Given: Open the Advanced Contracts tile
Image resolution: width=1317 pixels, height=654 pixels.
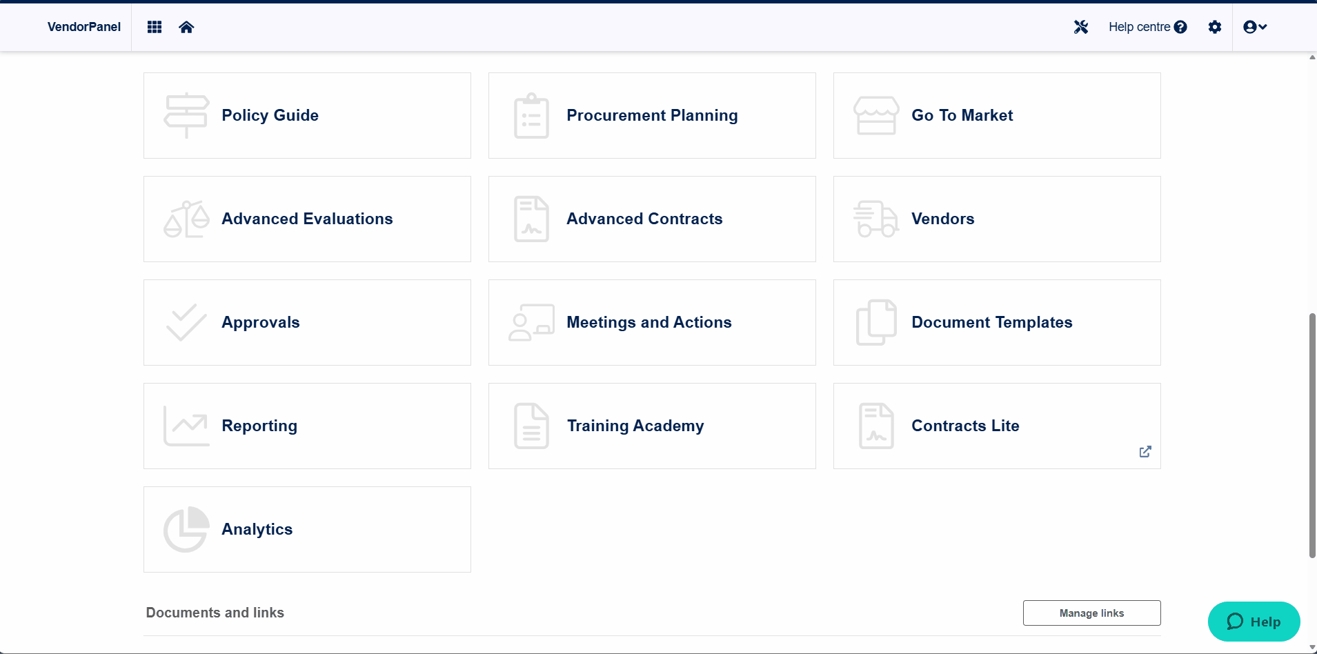Looking at the screenshot, I should click(652, 219).
